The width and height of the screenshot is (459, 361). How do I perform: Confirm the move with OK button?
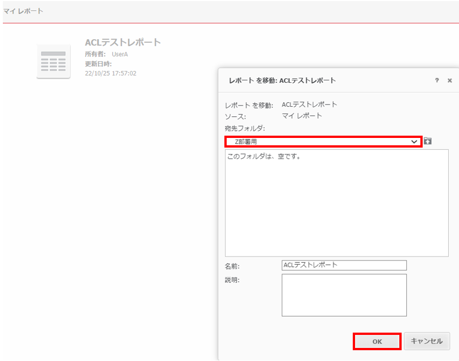tap(377, 341)
